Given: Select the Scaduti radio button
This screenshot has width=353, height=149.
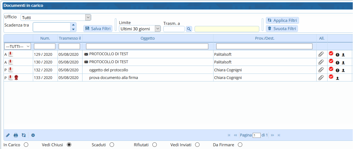Looking at the screenshot, I should pyautogui.click(x=112, y=145).
